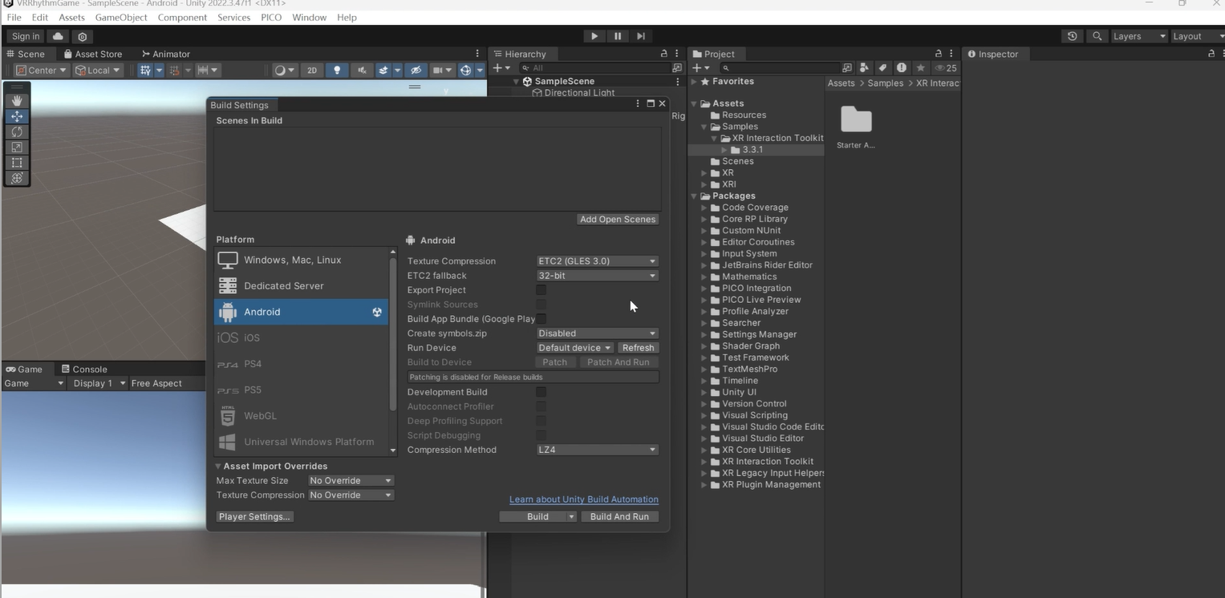The width and height of the screenshot is (1225, 598).
Task: Toggle scene effects (skybox, fog) icon
Action: coord(383,71)
